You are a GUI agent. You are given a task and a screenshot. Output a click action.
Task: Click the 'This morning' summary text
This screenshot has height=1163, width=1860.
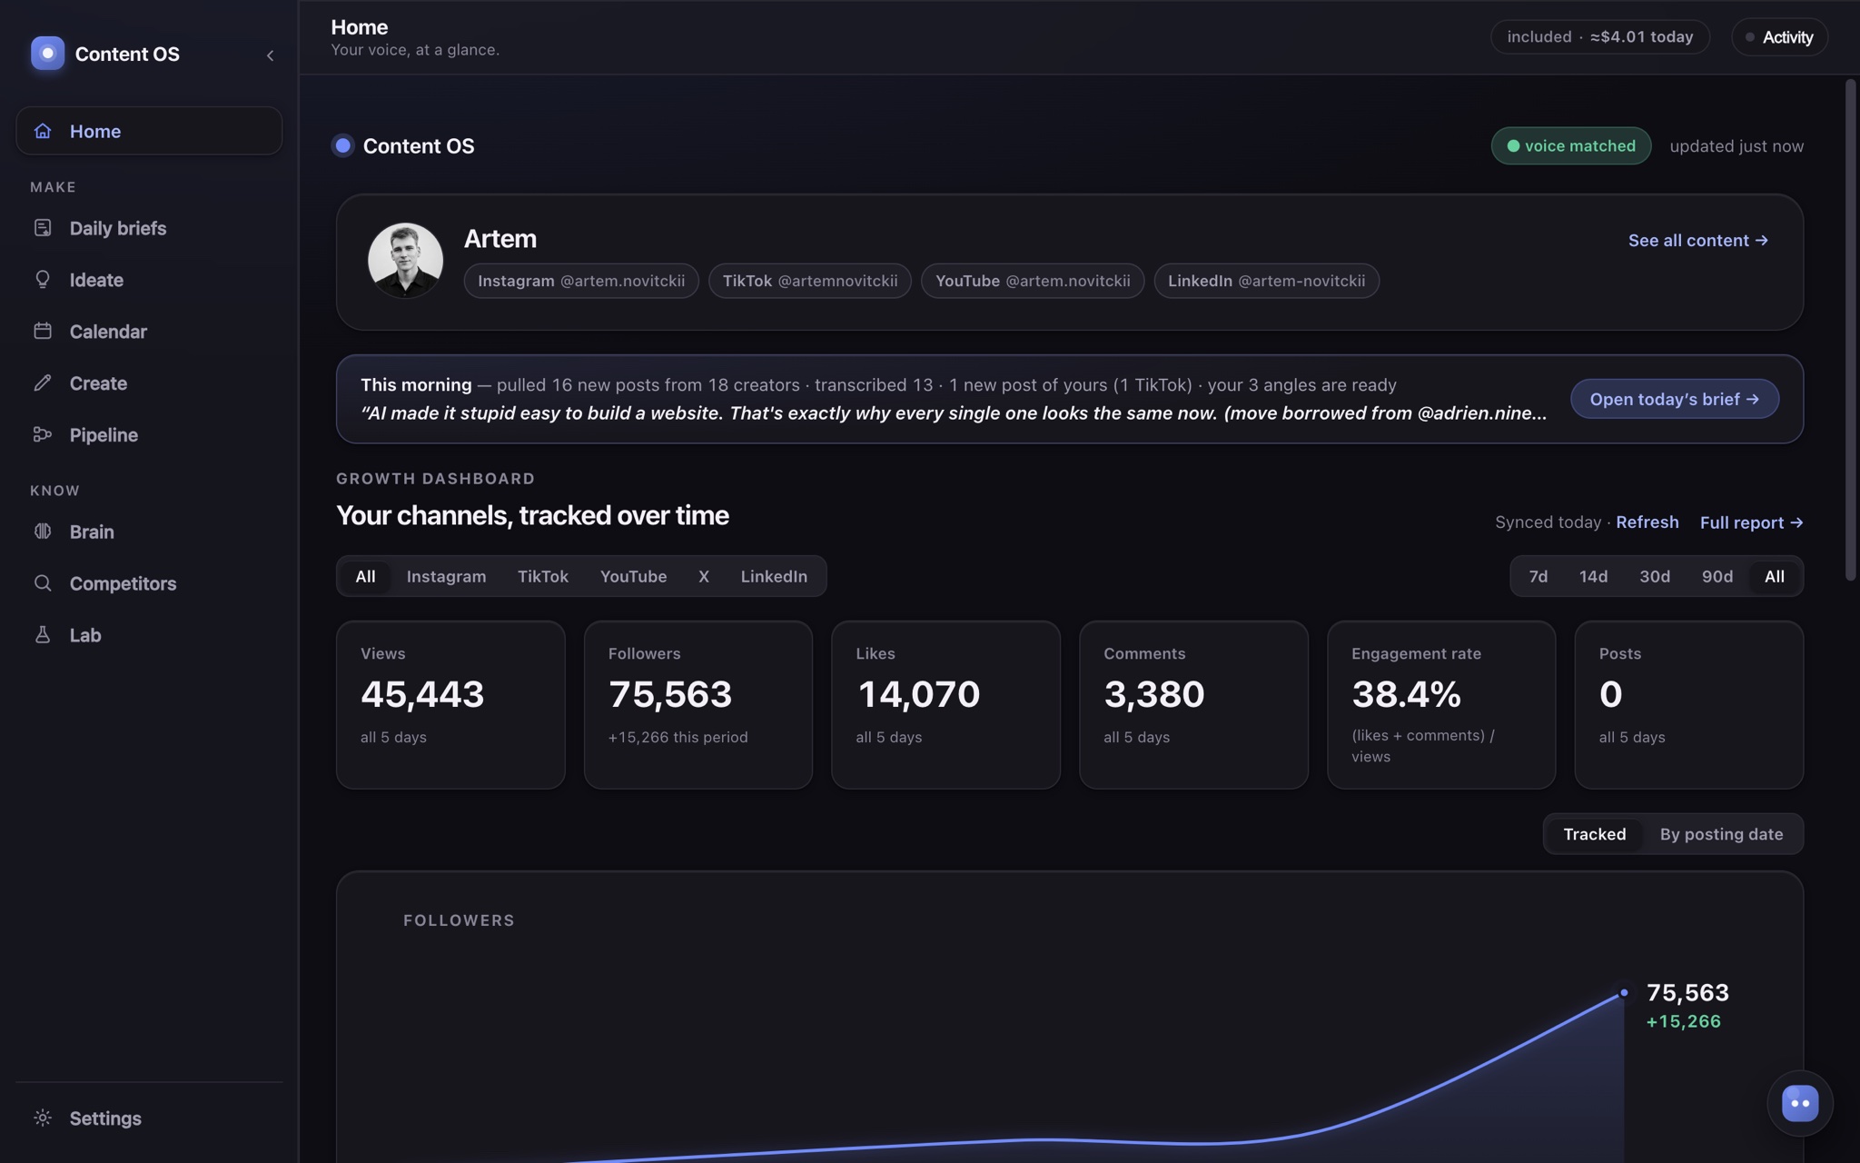click(416, 384)
